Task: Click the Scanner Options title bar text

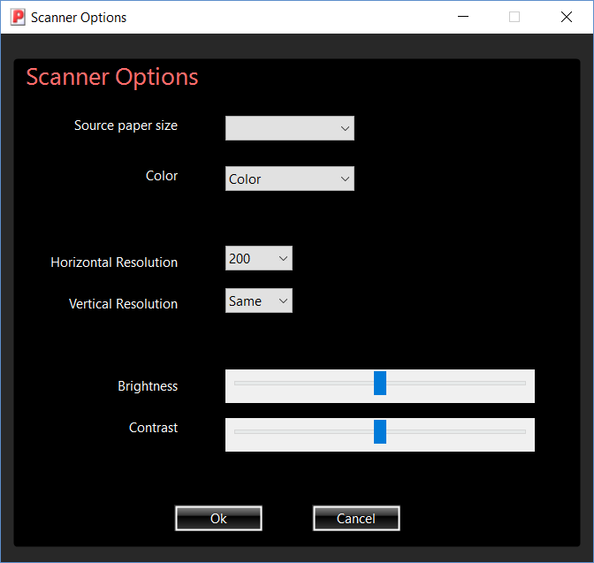Action: click(x=79, y=17)
